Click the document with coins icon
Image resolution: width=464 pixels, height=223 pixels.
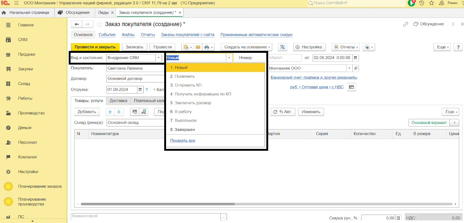pyautogui.click(x=186, y=47)
